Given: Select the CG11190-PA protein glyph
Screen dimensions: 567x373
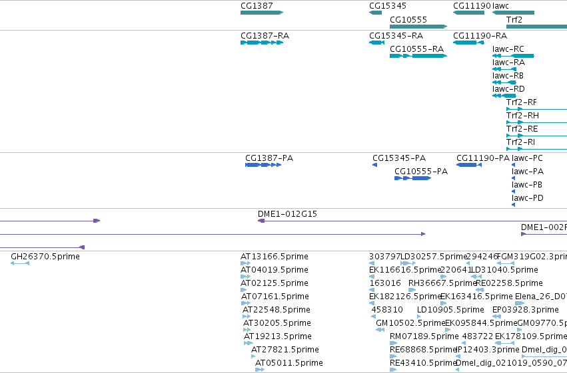Looking at the screenshot, I should point(469,165).
